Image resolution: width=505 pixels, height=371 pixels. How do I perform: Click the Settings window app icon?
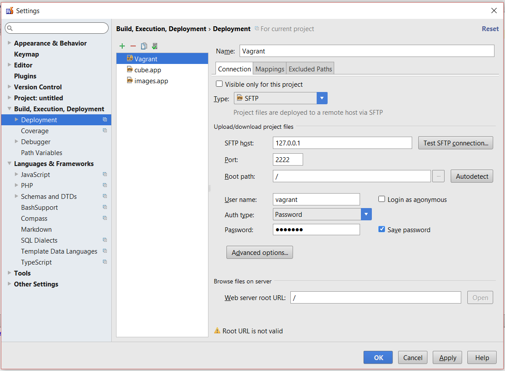10,11
